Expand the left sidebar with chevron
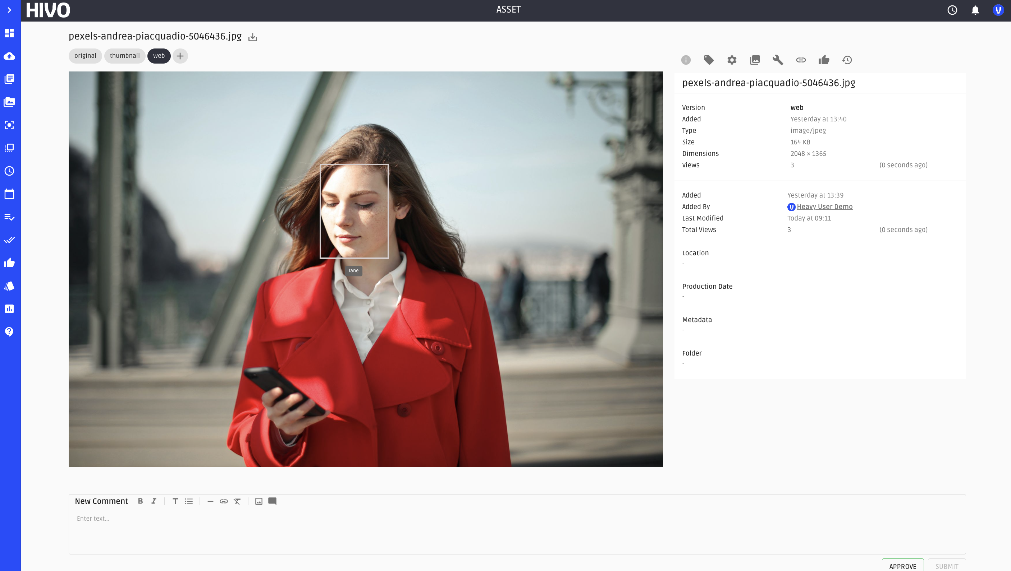The width and height of the screenshot is (1011, 571). coord(9,10)
